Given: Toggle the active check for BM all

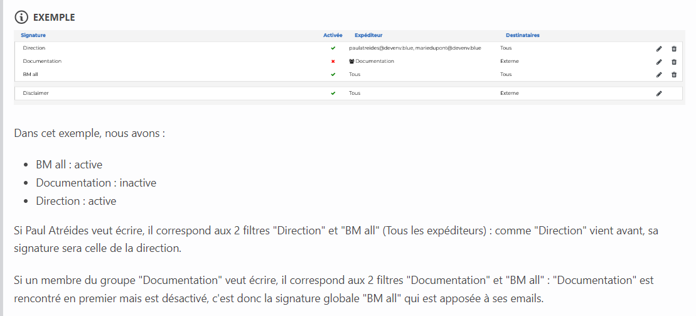Looking at the screenshot, I should click(333, 75).
